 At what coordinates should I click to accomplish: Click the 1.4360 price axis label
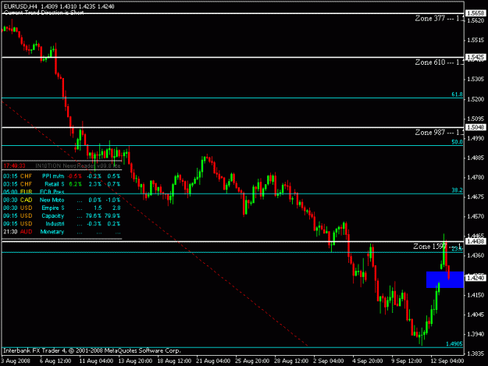point(476,255)
